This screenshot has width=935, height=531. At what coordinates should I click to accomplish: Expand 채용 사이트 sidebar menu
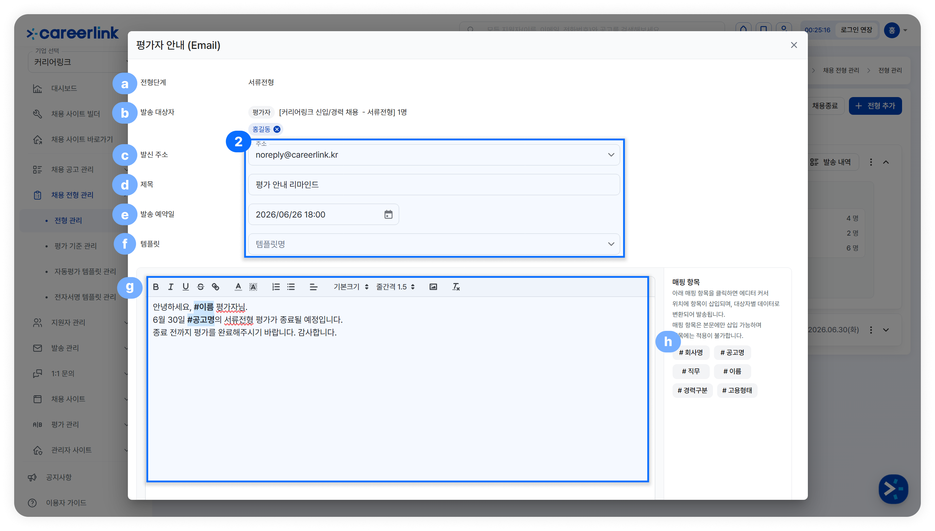tap(68, 399)
